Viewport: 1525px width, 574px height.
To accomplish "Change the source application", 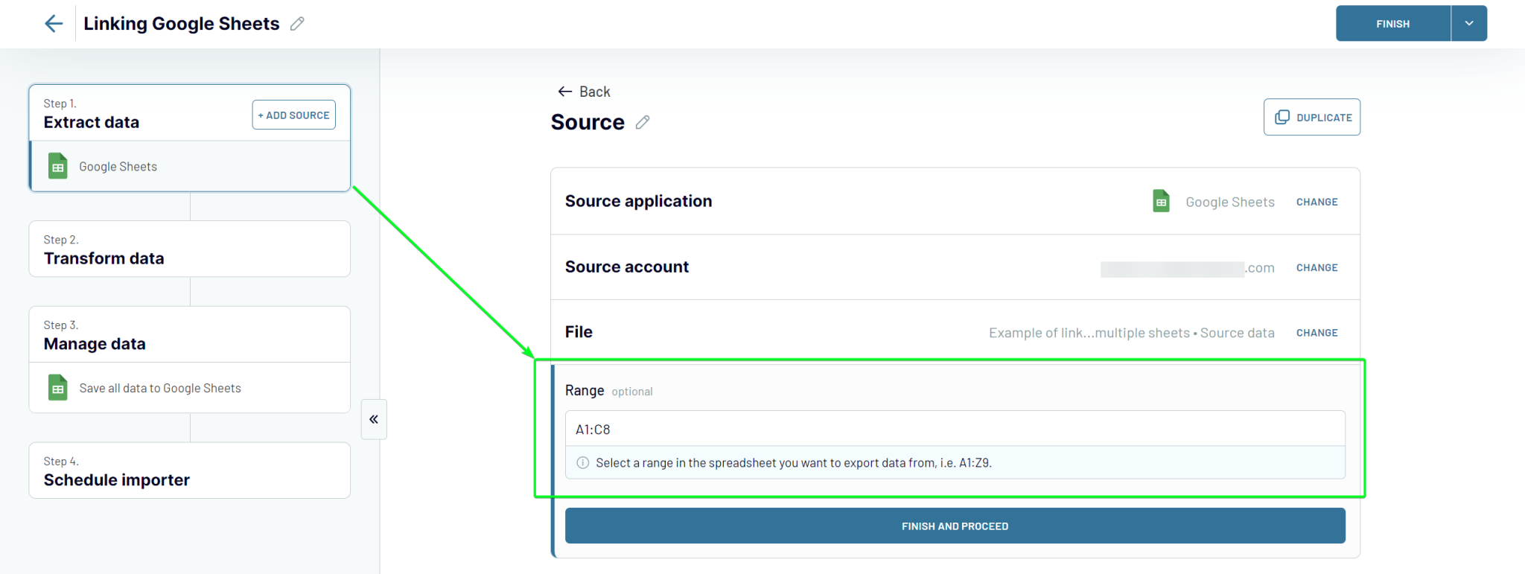I will [x=1317, y=202].
